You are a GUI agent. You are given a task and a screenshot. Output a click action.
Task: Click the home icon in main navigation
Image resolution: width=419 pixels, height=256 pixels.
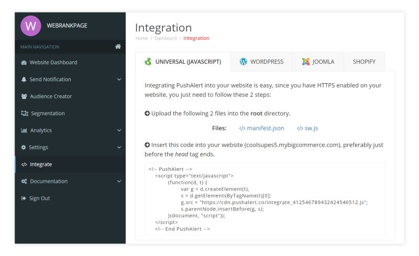pyautogui.click(x=118, y=47)
